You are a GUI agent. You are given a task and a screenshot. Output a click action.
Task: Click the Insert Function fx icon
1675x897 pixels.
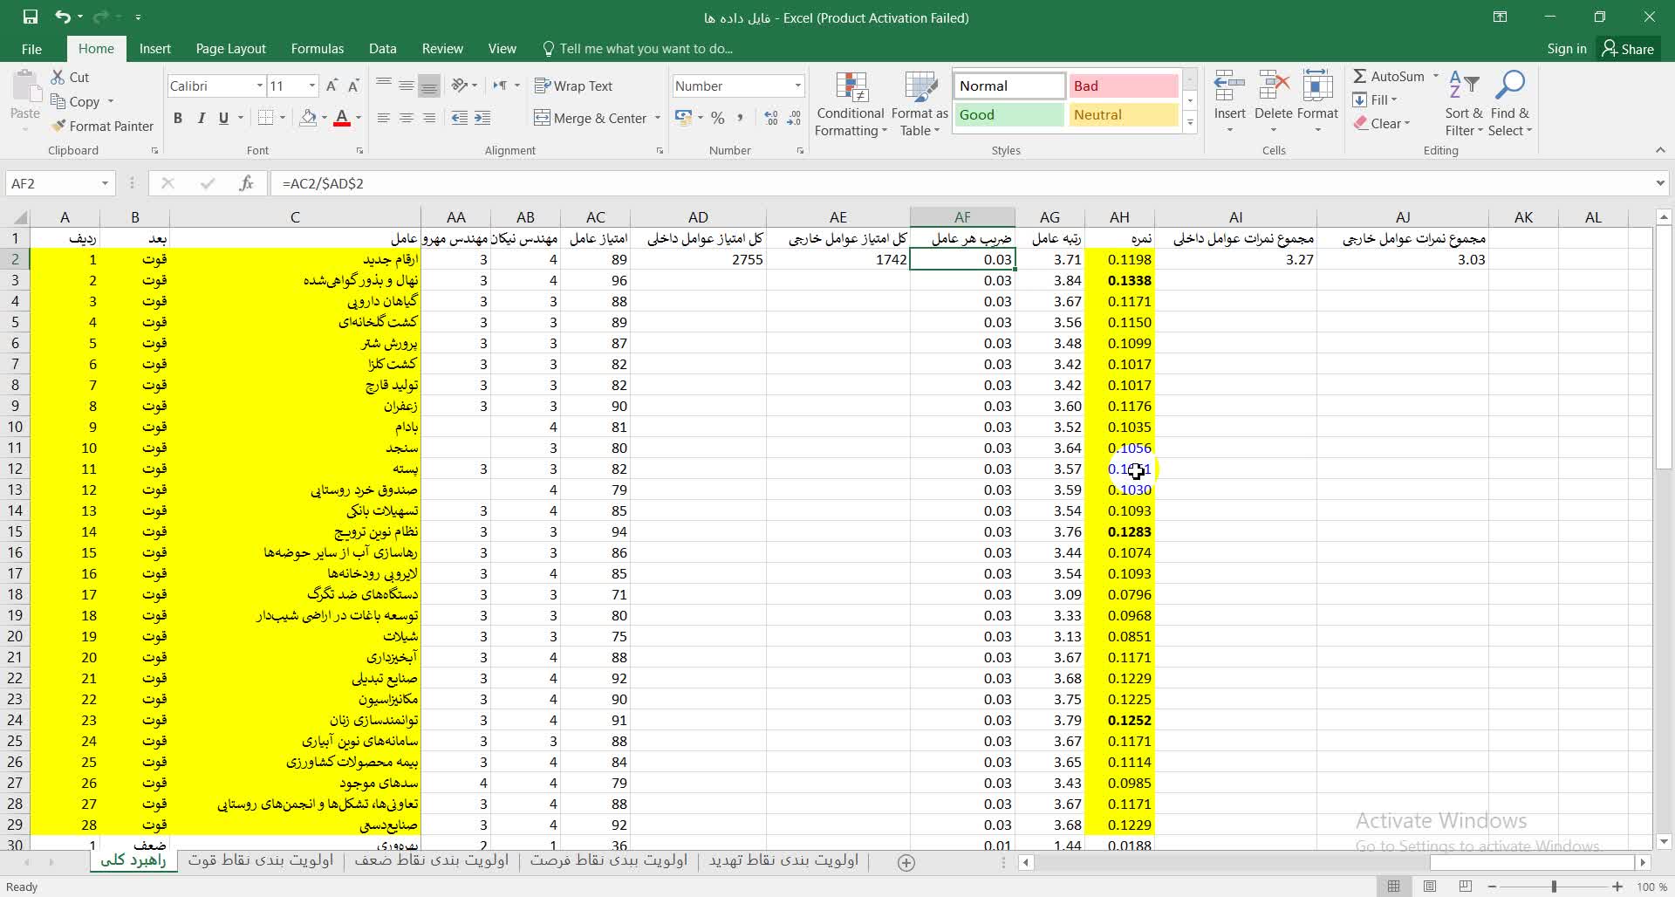[x=247, y=183]
